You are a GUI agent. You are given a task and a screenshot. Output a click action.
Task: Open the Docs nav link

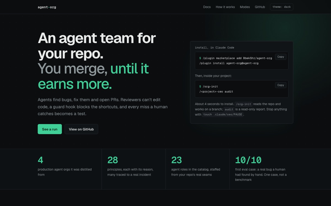tap(207, 7)
